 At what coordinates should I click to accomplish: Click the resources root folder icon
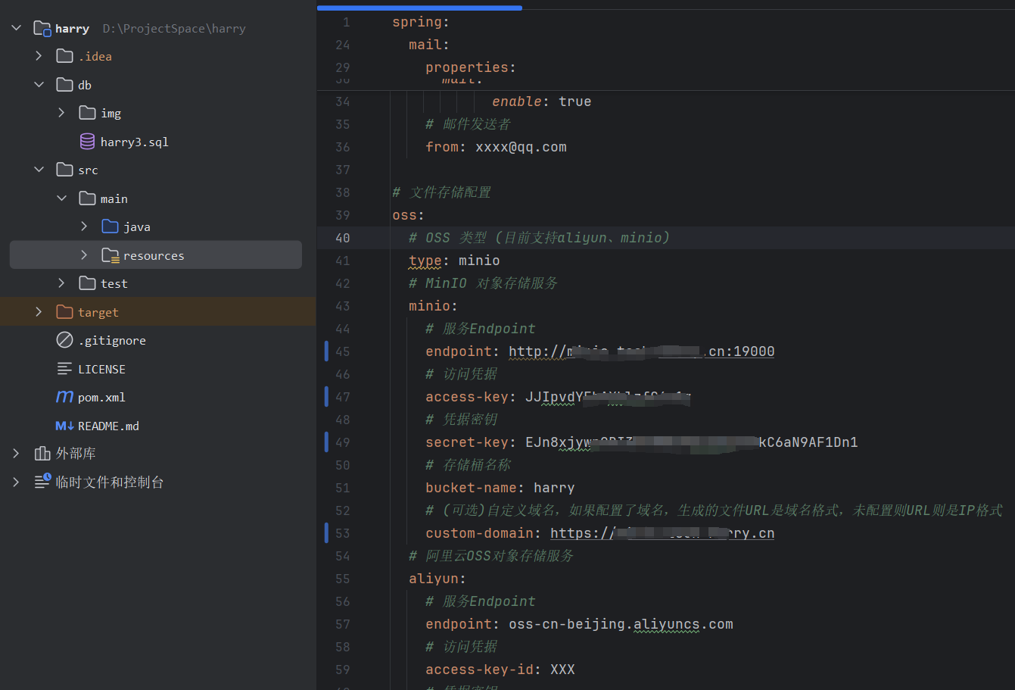111,255
